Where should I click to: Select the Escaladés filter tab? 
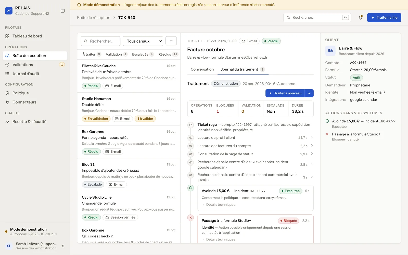[x=143, y=54]
